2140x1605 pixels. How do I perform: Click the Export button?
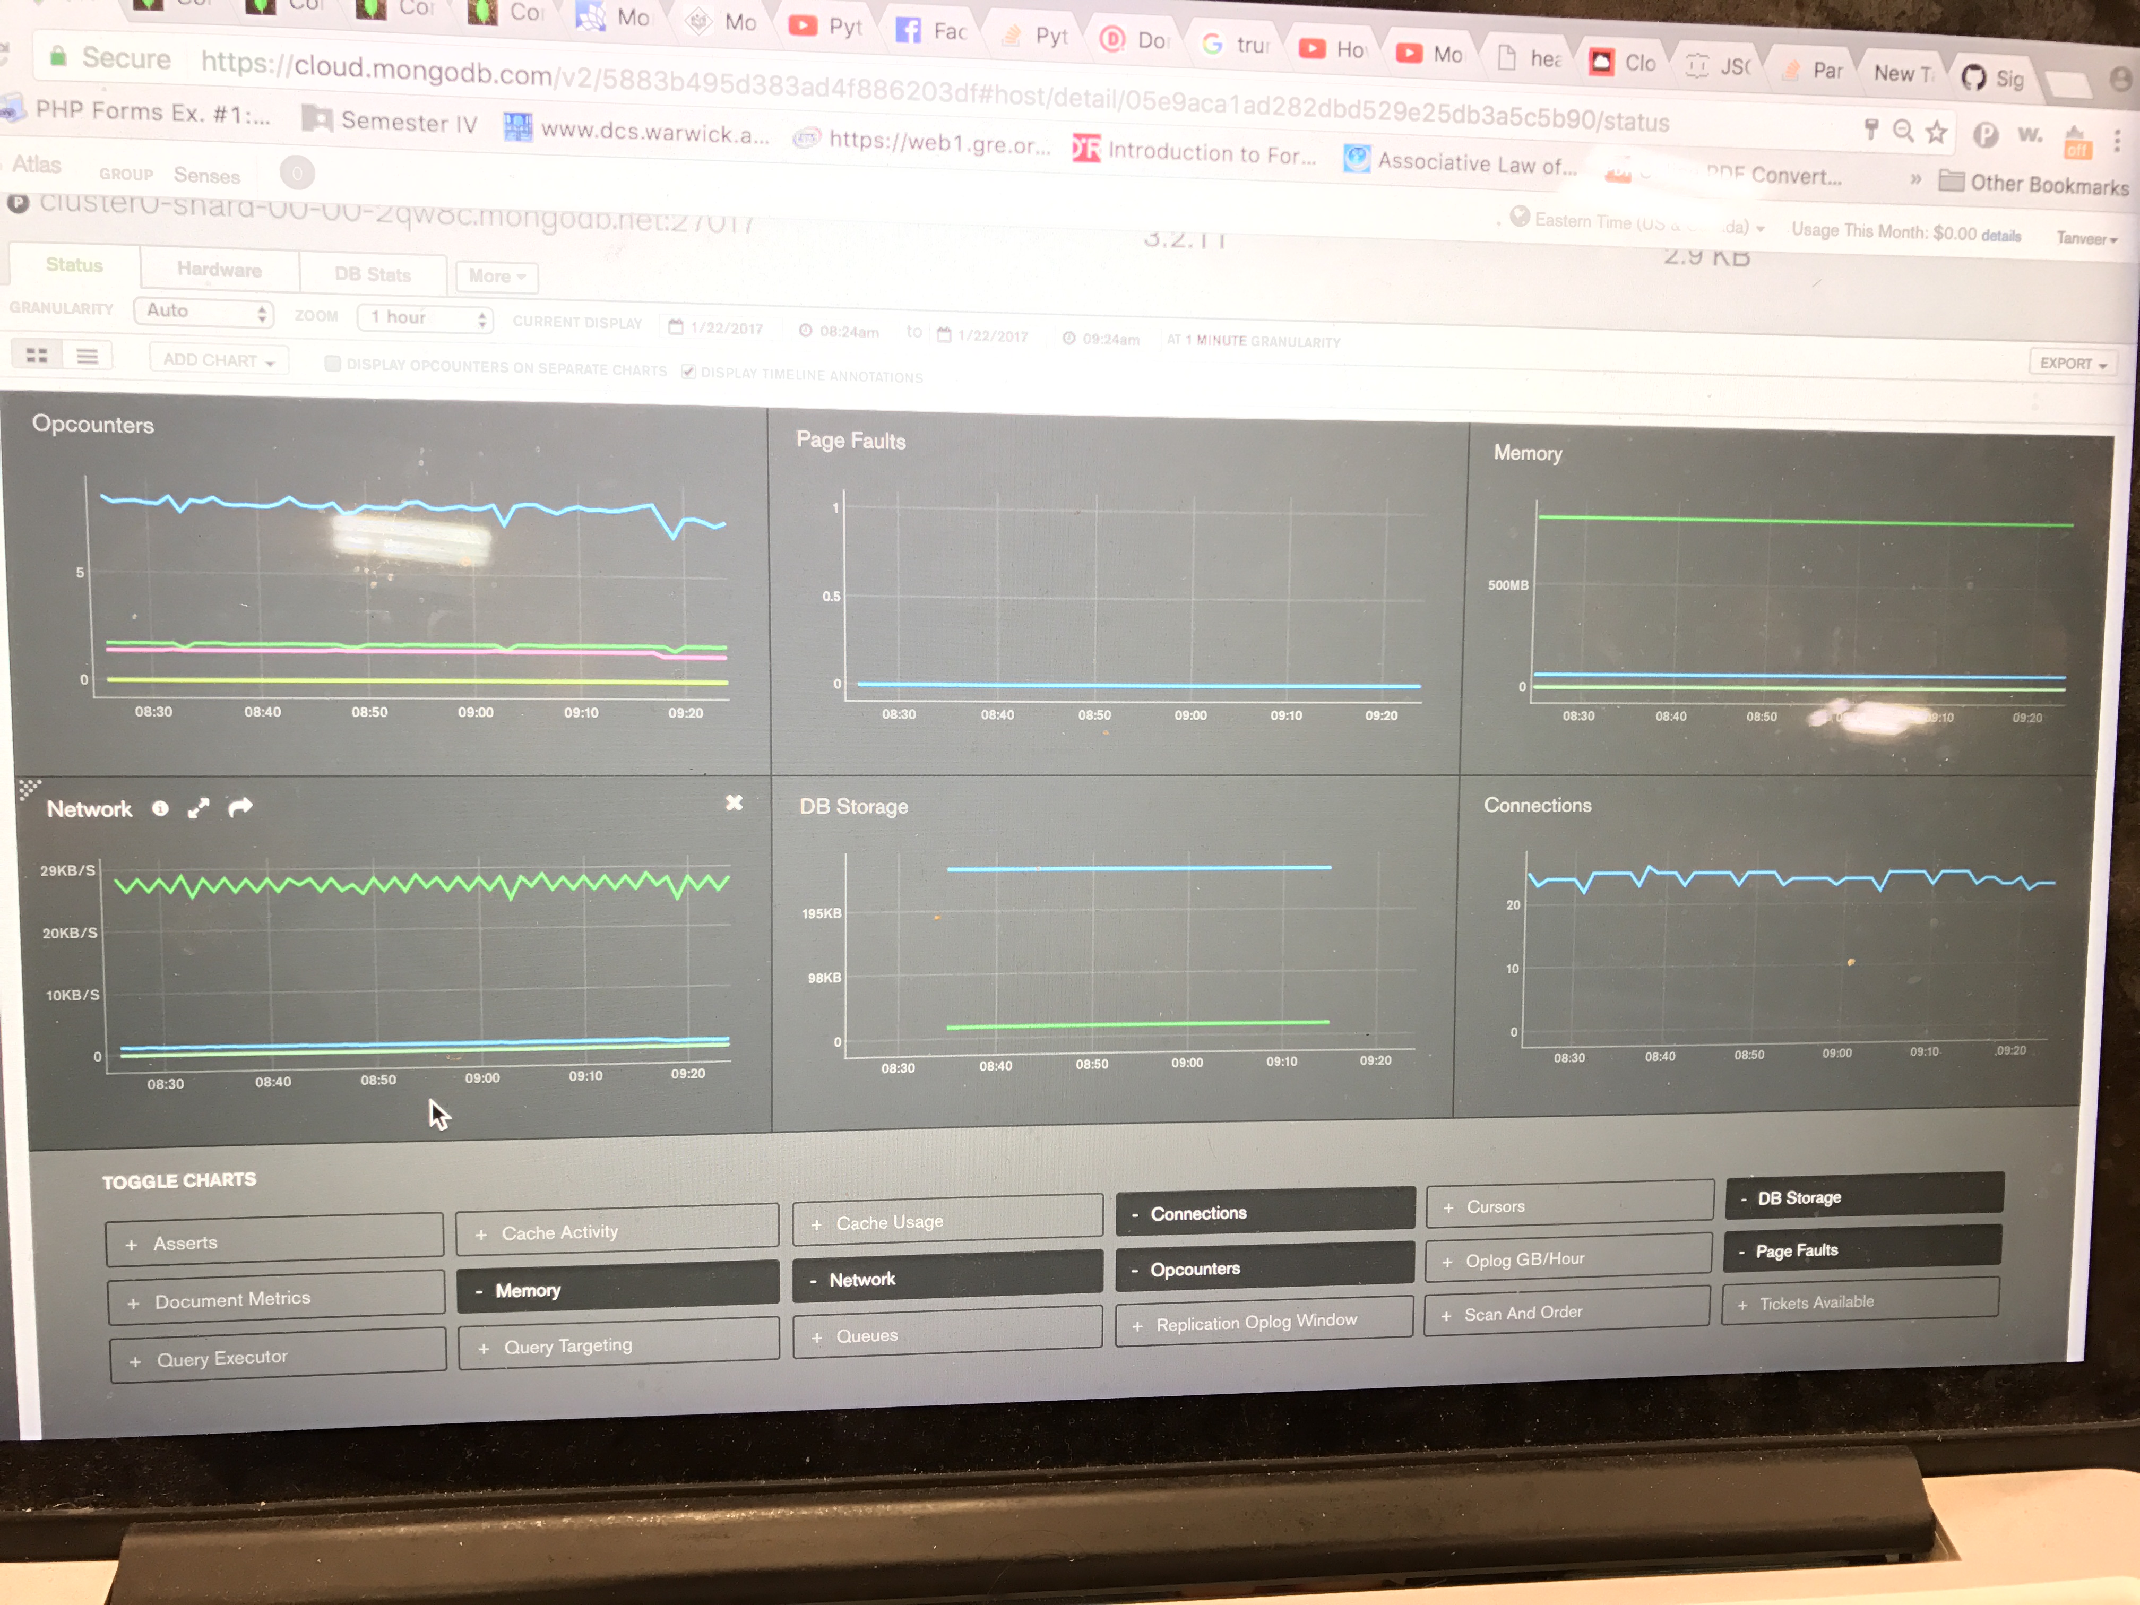(x=2072, y=364)
